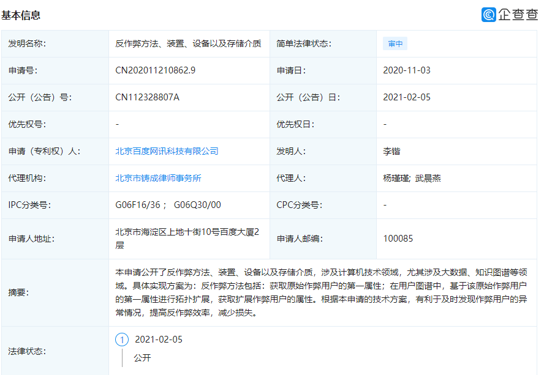Click the 简单法律状态 label
The image size is (544, 375).
tap(304, 43)
